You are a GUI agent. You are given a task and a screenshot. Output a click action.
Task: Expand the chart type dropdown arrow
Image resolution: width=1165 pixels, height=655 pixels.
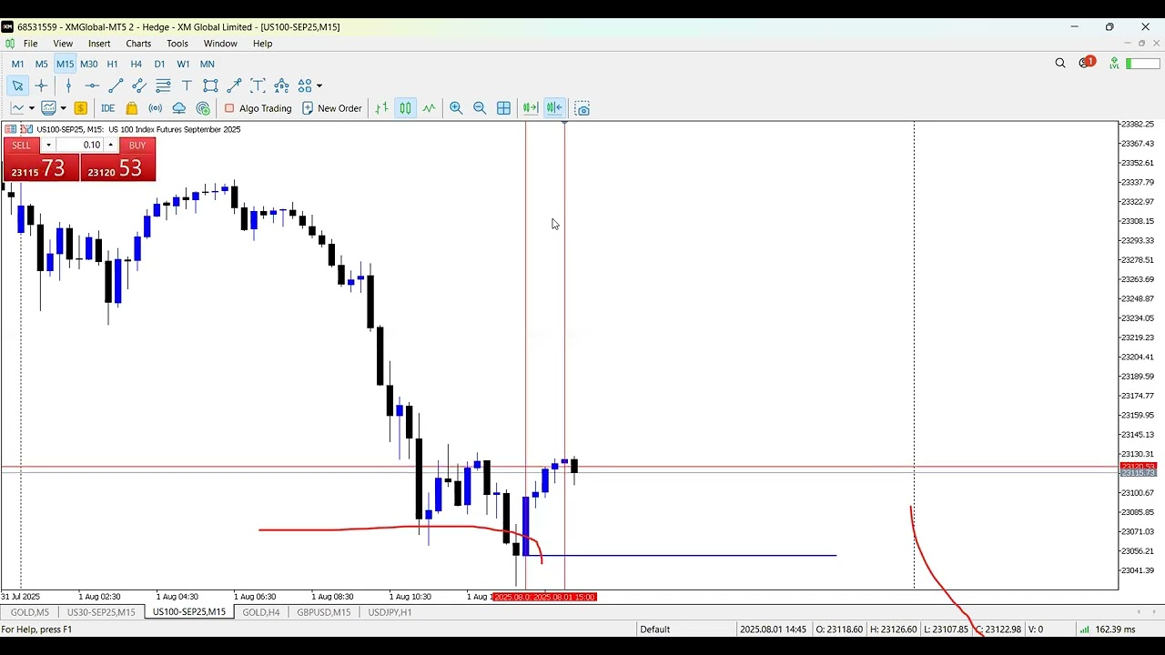(x=31, y=108)
